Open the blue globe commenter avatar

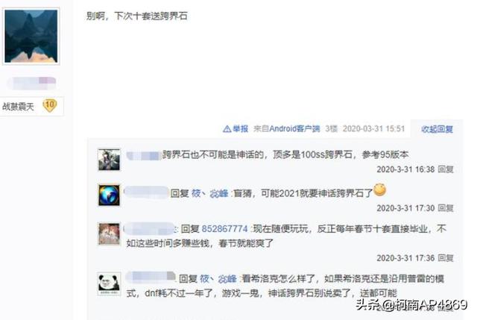point(109,195)
